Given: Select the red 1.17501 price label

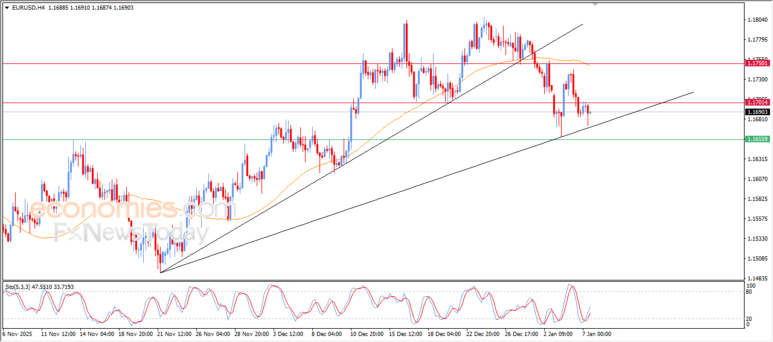Looking at the screenshot, I should (757, 63).
